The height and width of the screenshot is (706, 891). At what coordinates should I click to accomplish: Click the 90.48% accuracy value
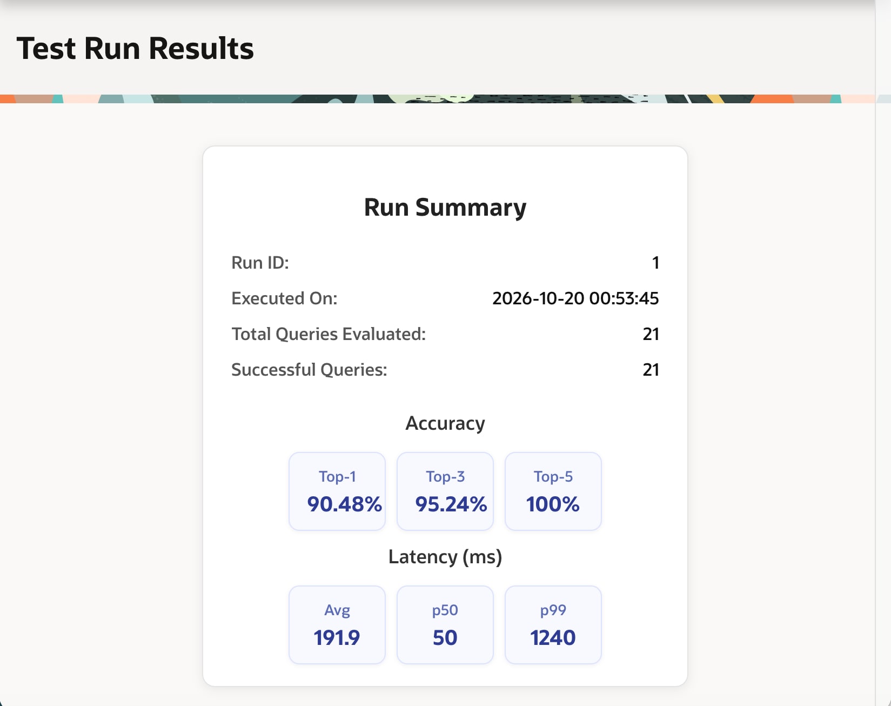(x=345, y=504)
